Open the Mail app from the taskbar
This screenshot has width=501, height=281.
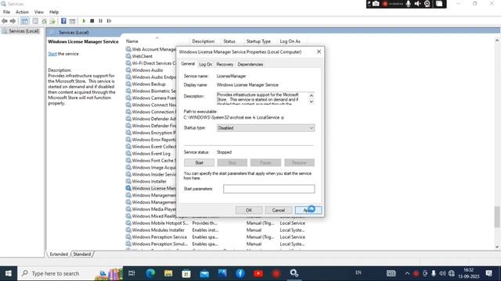tap(204, 273)
